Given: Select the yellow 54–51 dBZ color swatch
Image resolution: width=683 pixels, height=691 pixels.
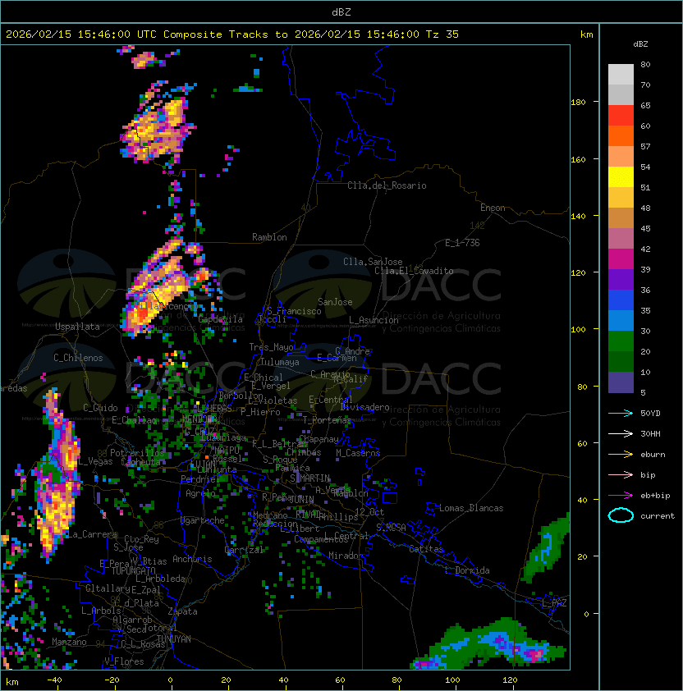Looking at the screenshot, I should click(621, 177).
